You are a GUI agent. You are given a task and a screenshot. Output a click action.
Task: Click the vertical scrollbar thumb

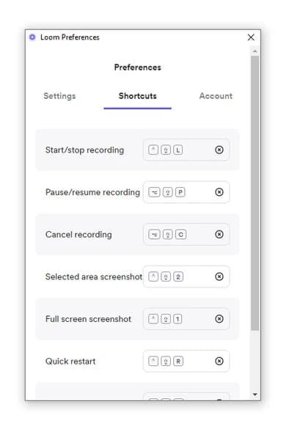tap(255, 193)
